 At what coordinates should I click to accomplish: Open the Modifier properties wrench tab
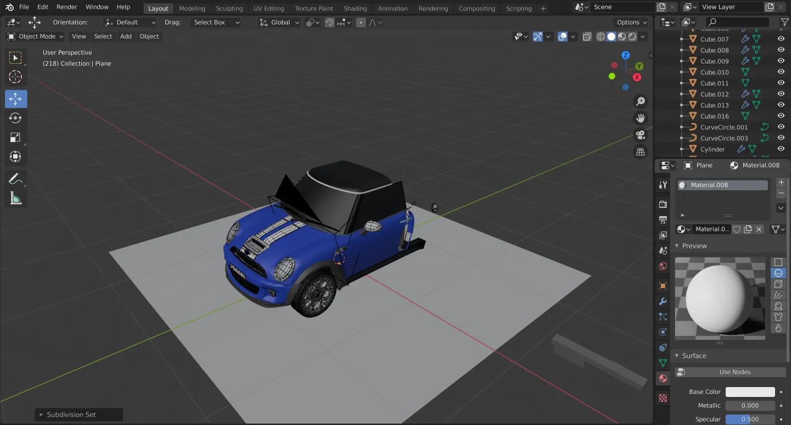[x=662, y=301]
